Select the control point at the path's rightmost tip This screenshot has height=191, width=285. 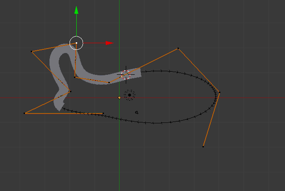click(219, 93)
